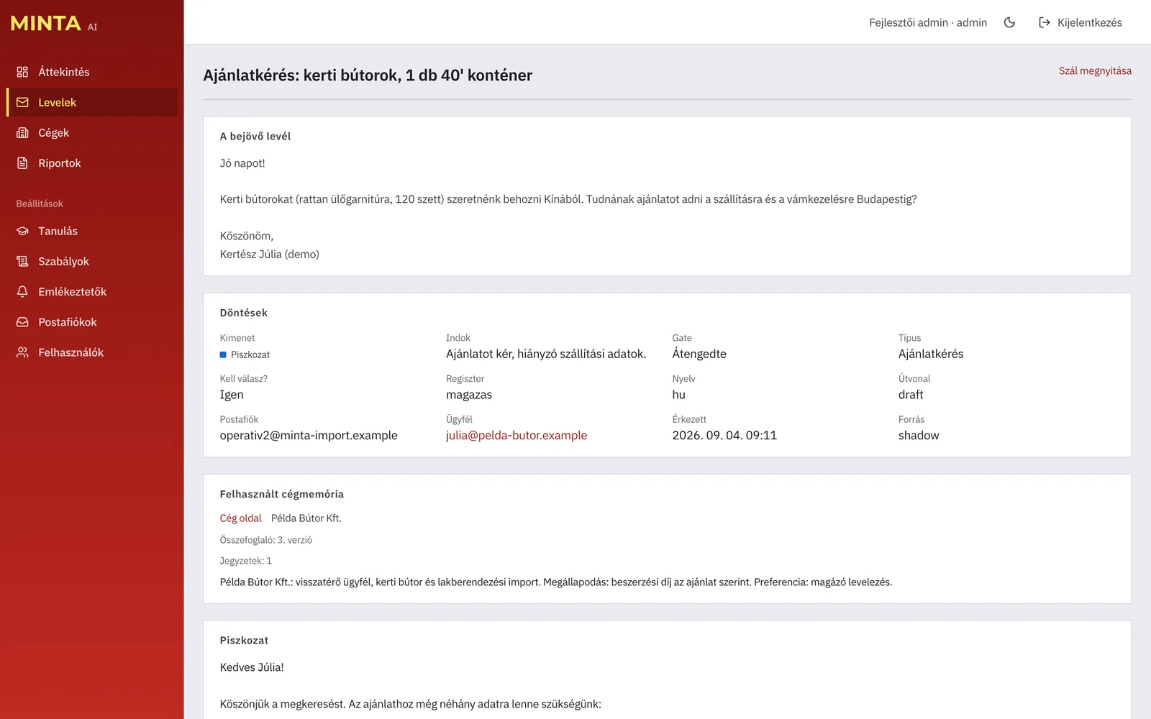Image resolution: width=1151 pixels, height=719 pixels.
Task: Click the Emlékeztetők bell icon
Action: [x=22, y=292]
